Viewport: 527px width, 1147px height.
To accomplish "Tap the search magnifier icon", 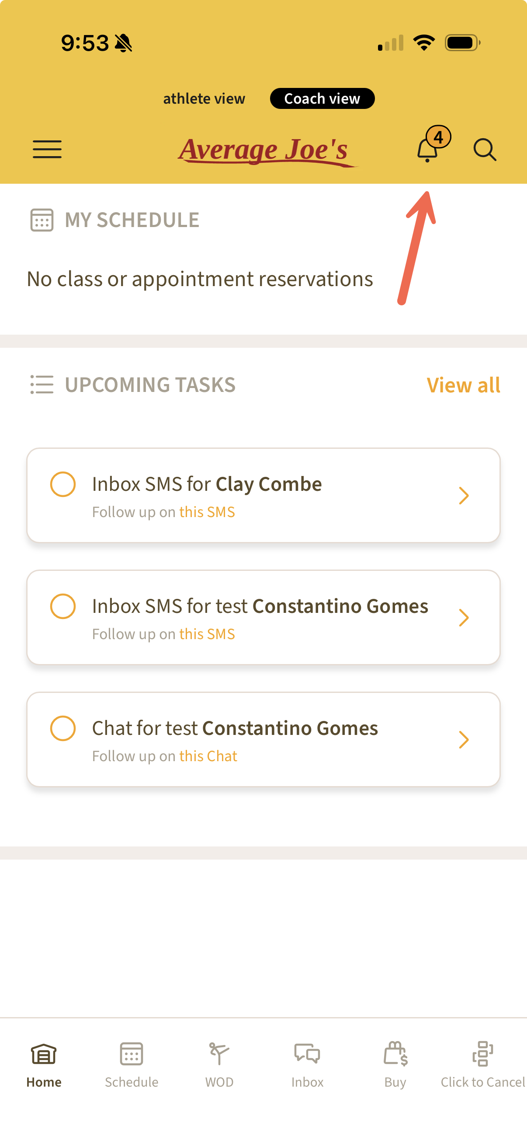I will [484, 149].
